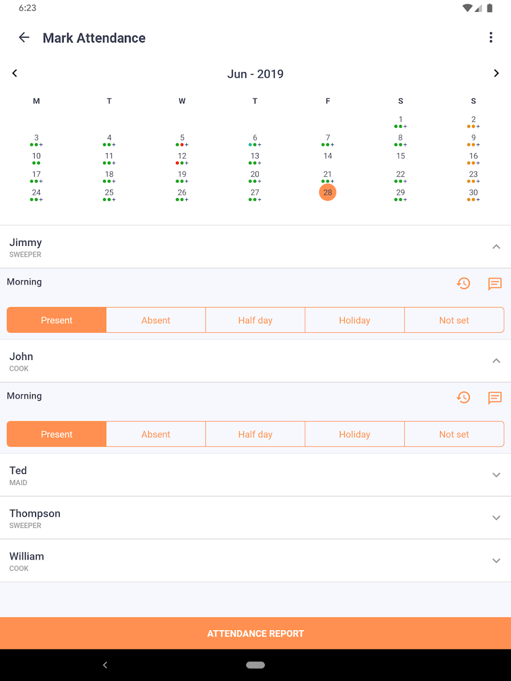The height and width of the screenshot is (681, 511).
Task: Go to next month with right chevron
Action: coord(496,73)
